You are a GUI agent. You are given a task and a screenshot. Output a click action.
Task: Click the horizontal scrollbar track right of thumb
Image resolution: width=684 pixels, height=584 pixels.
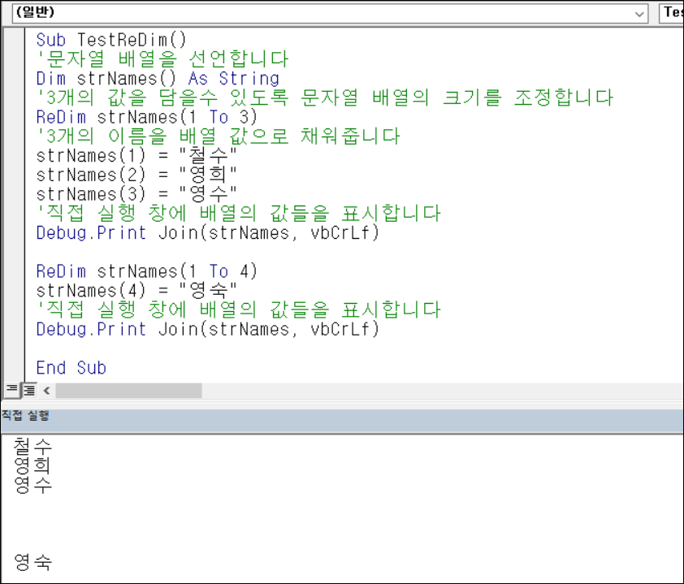point(443,391)
